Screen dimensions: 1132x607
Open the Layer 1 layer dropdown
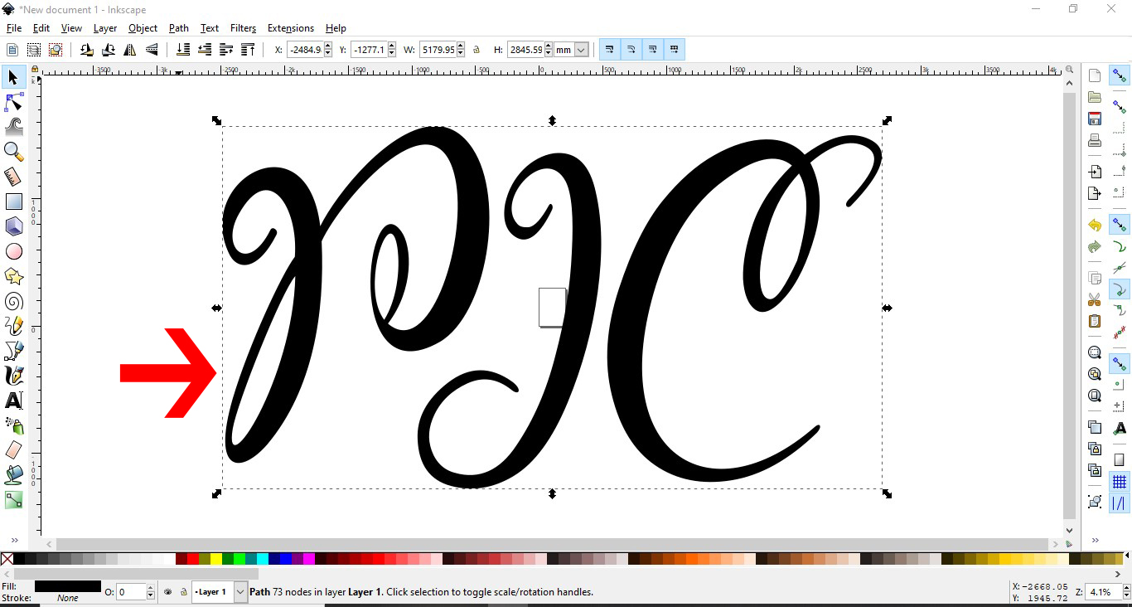click(241, 592)
